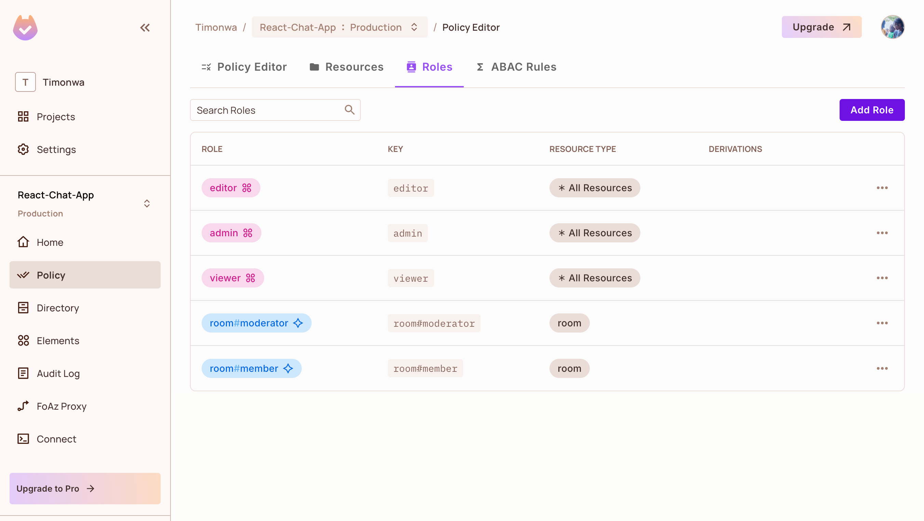Switch to the Resources tab

pos(346,67)
